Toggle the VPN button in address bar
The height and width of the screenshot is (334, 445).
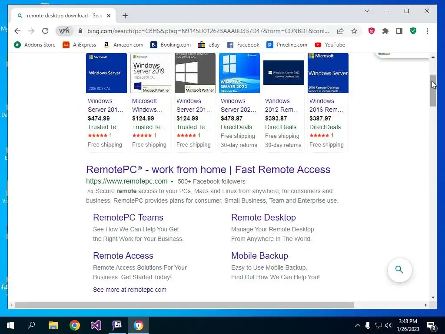(x=64, y=31)
